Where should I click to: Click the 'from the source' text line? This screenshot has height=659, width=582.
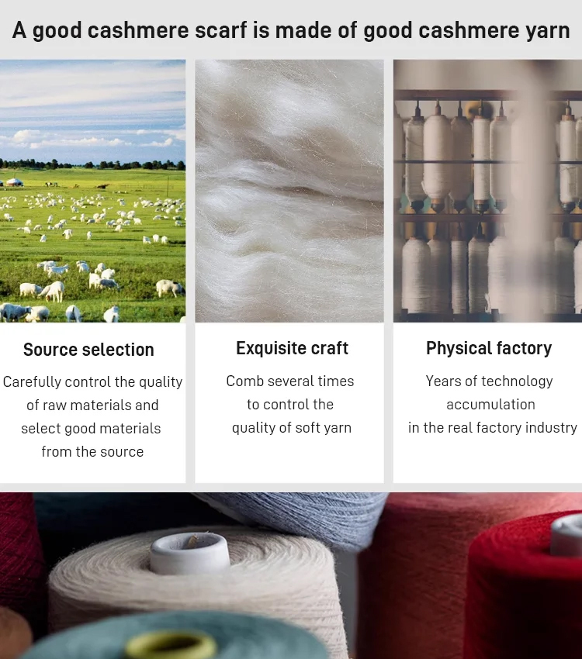tap(92, 452)
